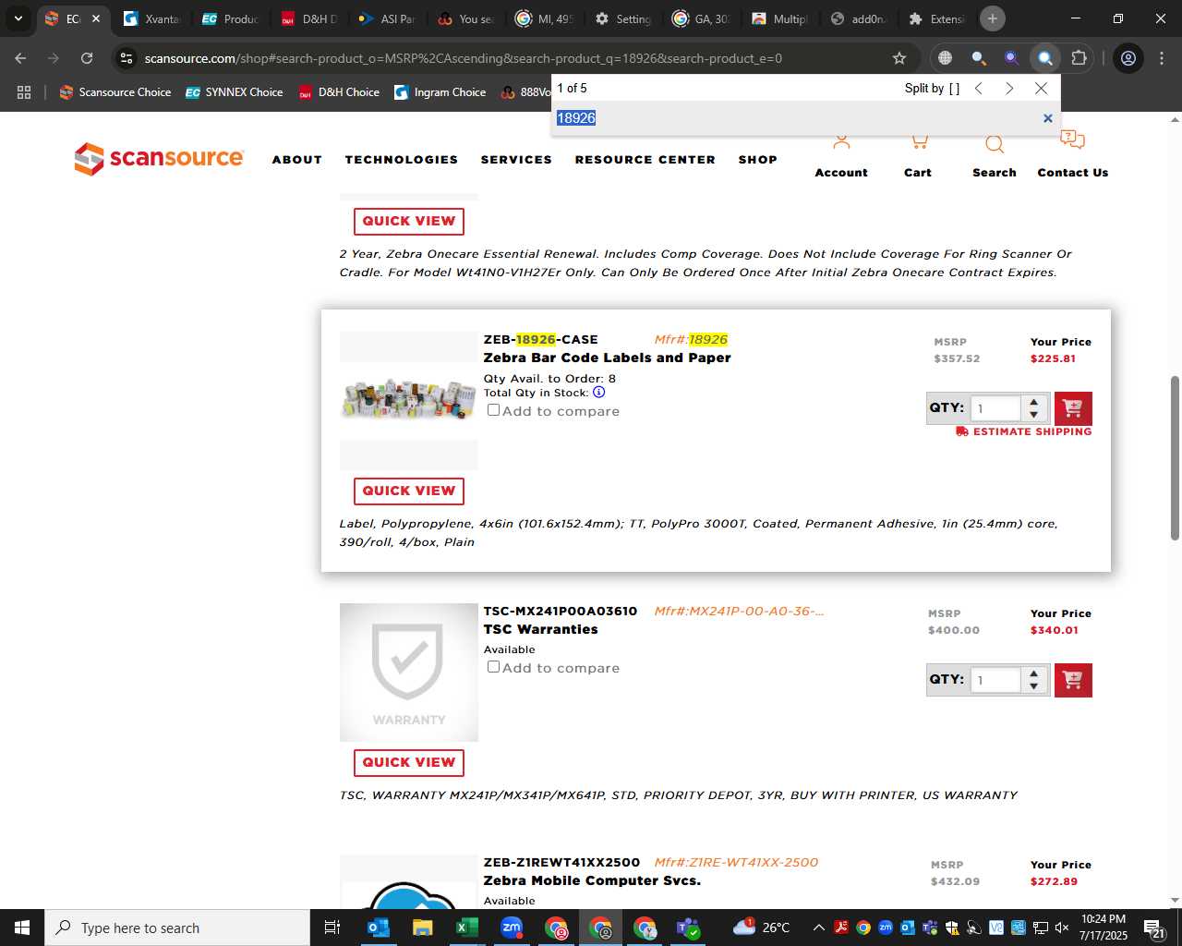Open Microsoft Teams from taskbar
This screenshot has width=1182, height=946.
click(688, 928)
